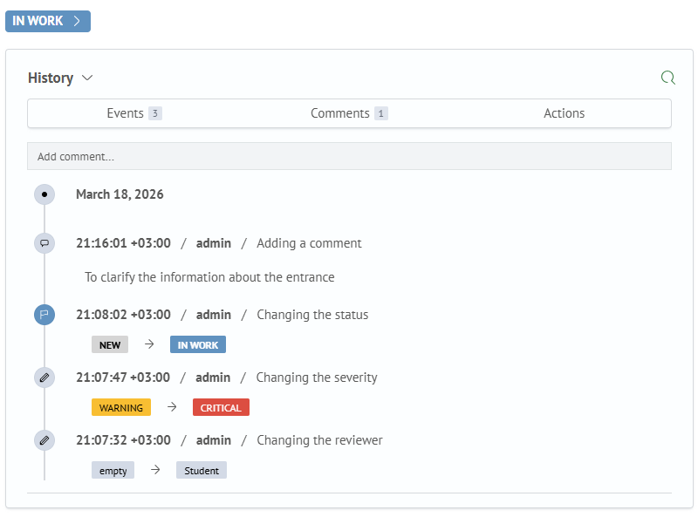Switch to the Actions tab

pos(564,113)
